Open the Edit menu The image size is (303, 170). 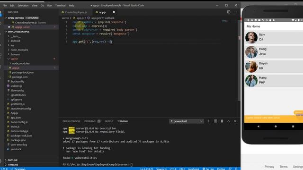coord(12,5)
